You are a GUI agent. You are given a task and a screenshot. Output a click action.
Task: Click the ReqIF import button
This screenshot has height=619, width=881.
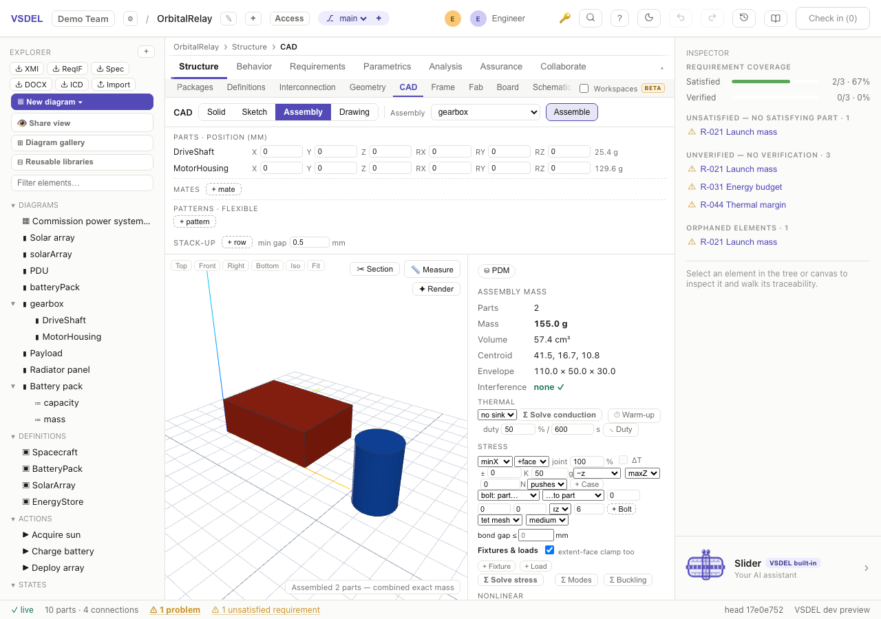click(67, 69)
